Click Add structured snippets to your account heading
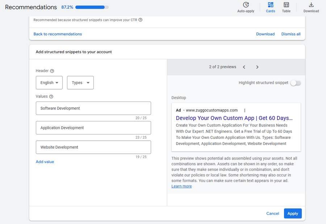The width and height of the screenshot is (326, 224). (x=74, y=52)
